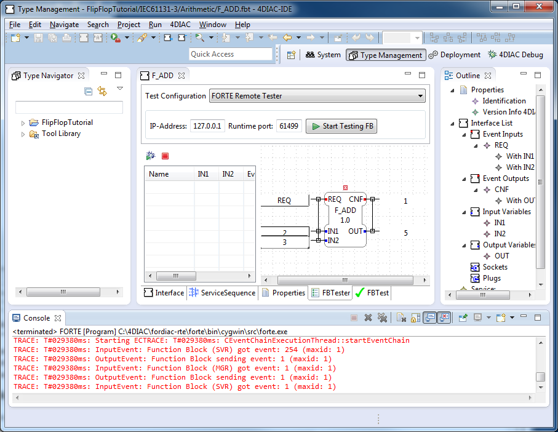Close the F_ADD editor tab
The height and width of the screenshot is (432, 558).
(181, 76)
